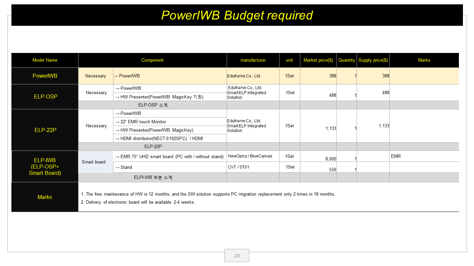Select the 'Component' column header
Screen dimensions: 474x266
(x=153, y=60)
